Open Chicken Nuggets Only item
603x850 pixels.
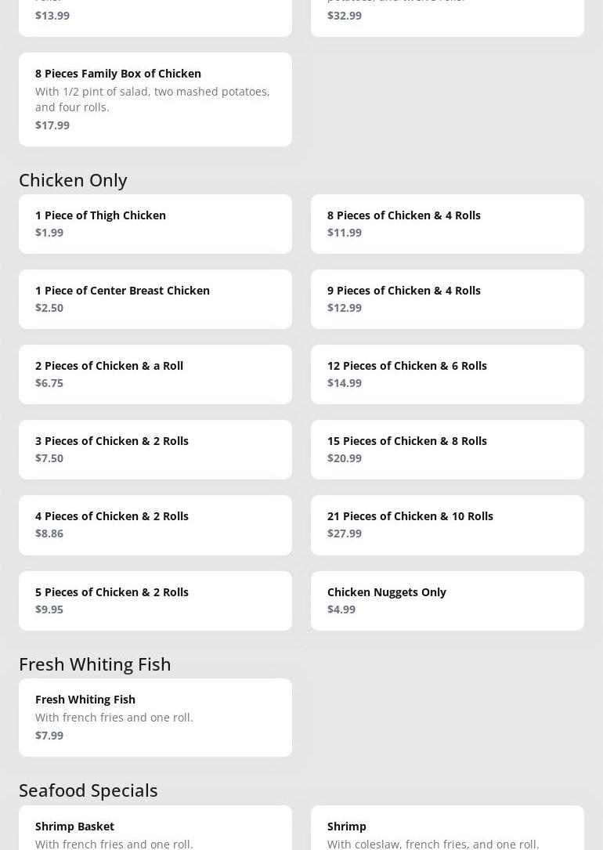pos(447,600)
